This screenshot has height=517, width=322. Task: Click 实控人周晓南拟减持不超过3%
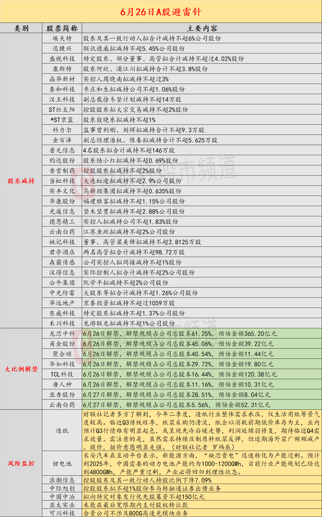(126, 79)
